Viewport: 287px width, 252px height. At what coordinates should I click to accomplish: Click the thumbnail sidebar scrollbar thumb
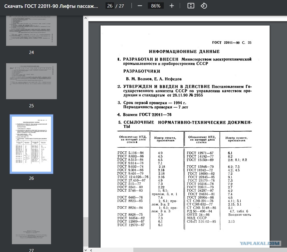tap(86, 232)
